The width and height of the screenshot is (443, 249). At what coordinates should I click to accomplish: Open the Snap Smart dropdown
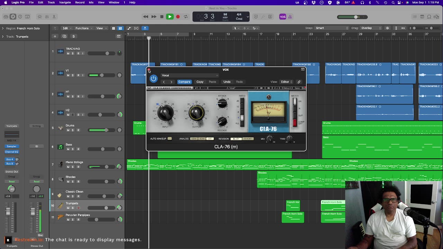coord(332,28)
